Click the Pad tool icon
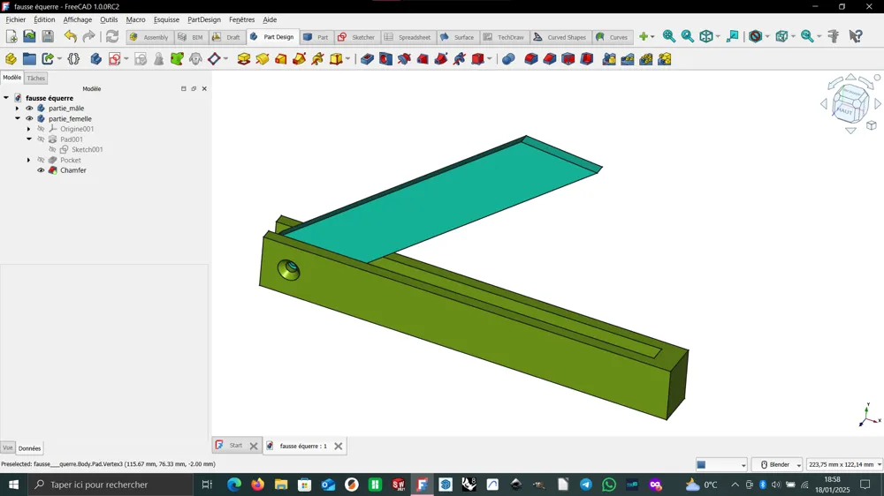 tap(244, 58)
